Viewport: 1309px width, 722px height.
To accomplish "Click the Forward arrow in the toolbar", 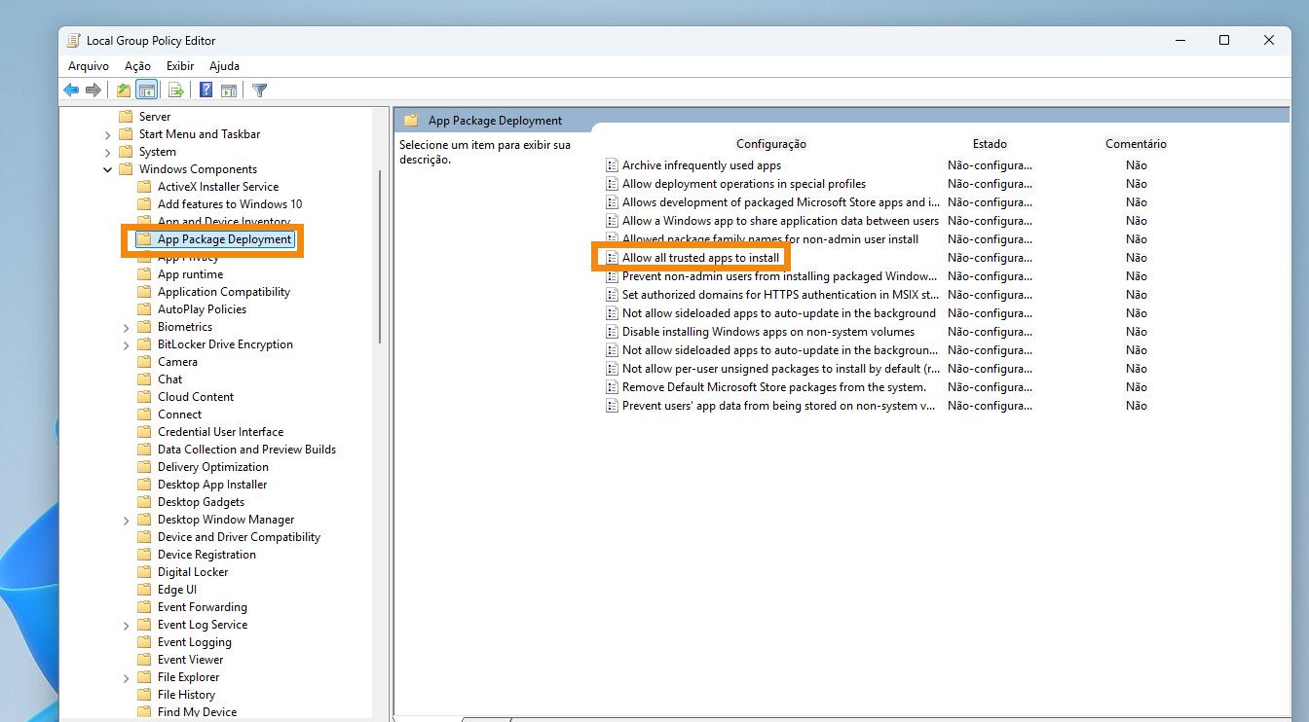I will pyautogui.click(x=93, y=90).
